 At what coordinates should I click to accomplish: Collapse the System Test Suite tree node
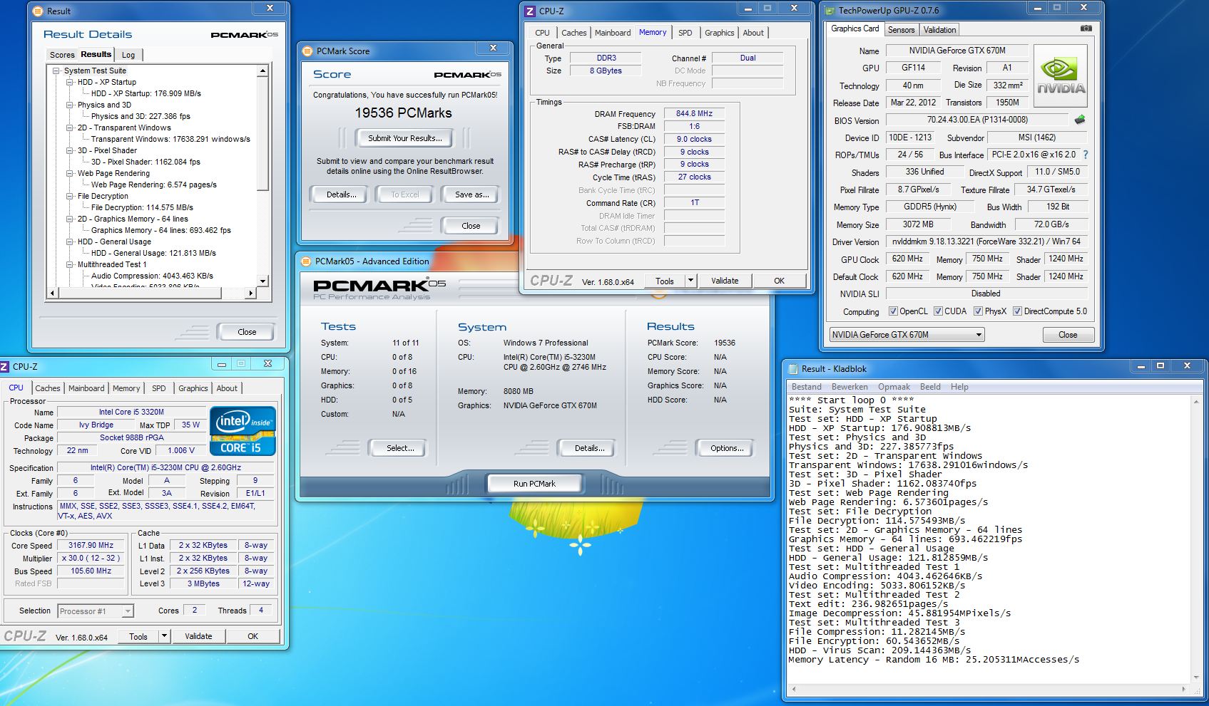pyautogui.click(x=56, y=71)
